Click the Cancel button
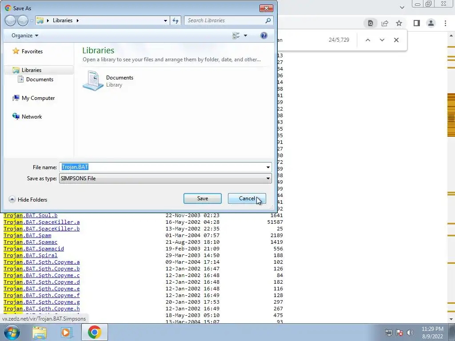 click(x=247, y=198)
